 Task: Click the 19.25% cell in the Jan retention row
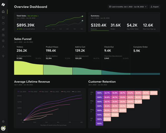154,93
